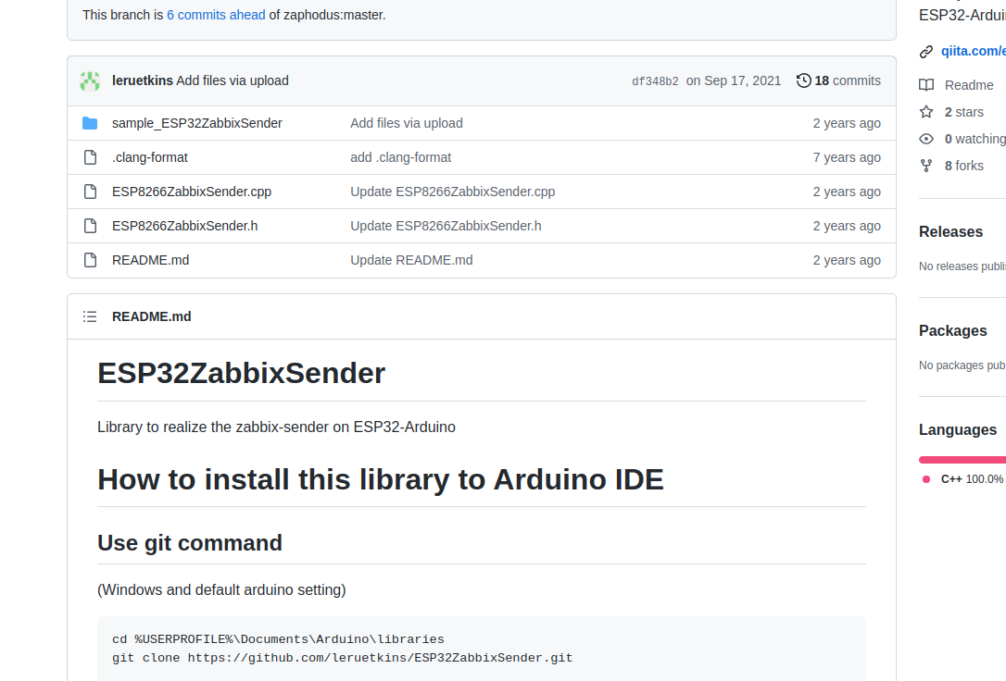The height and width of the screenshot is (681, 1006).
Task: Click the commit history clock icon
Action: [x=803, y=80]
